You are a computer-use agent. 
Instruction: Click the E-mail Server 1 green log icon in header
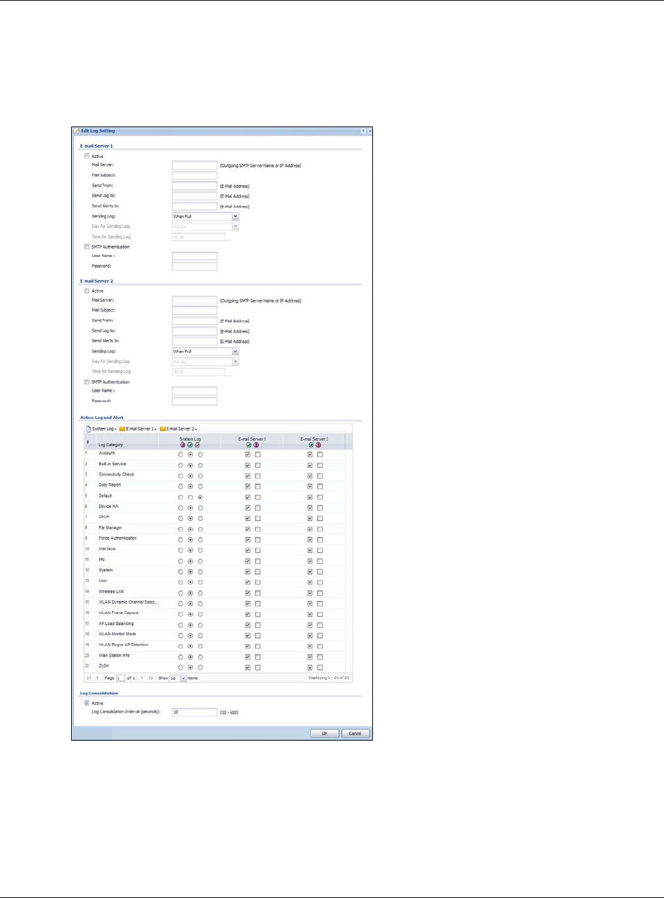click(248, 445)
